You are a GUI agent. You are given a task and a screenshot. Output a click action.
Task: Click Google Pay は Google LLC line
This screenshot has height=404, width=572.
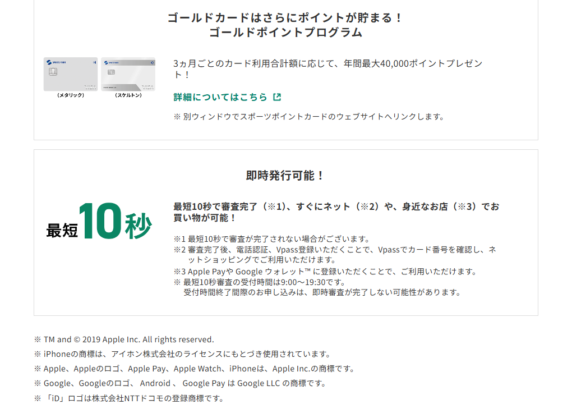[x=180, y=383]
